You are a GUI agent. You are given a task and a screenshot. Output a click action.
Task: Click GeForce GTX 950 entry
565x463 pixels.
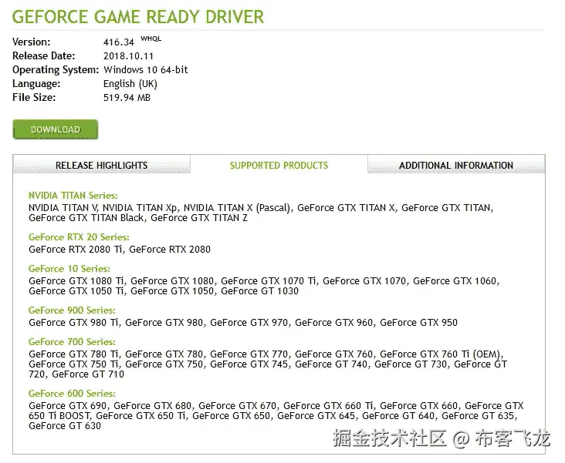418,323
